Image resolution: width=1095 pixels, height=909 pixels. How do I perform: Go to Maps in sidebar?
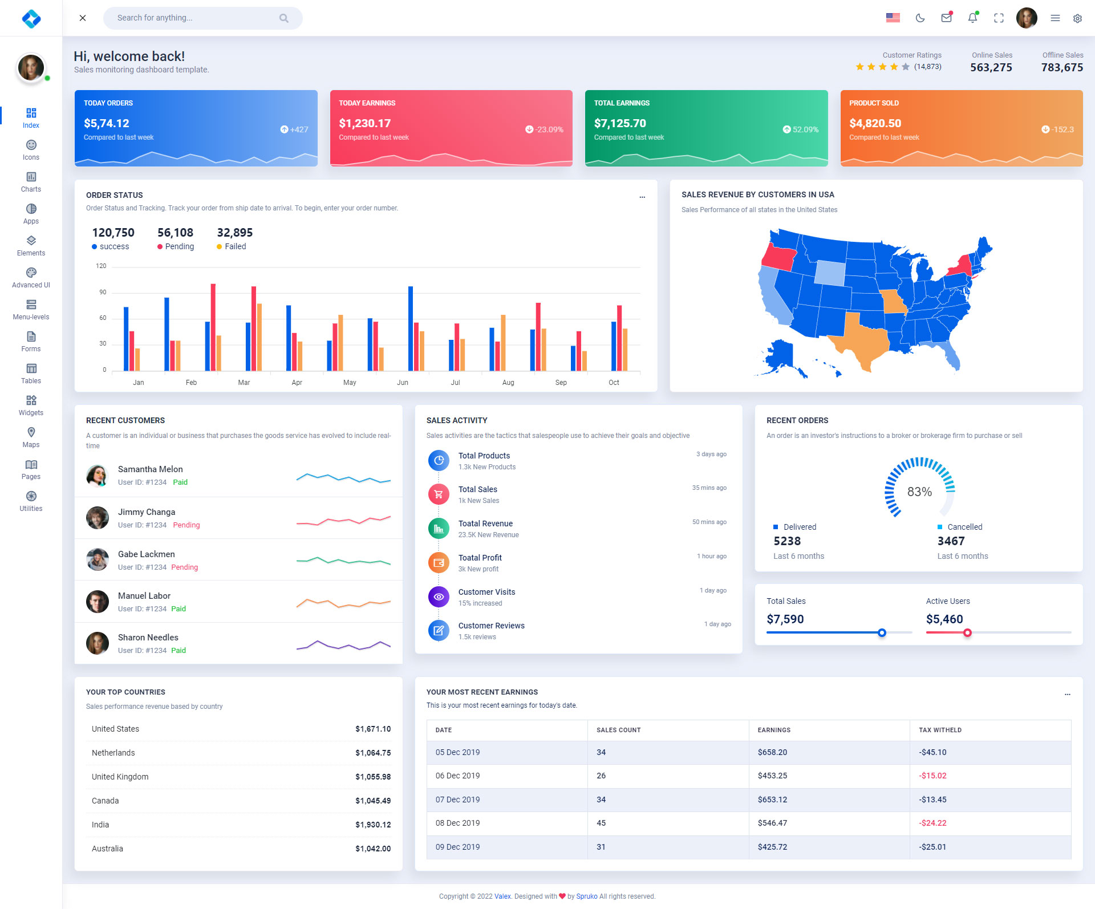pos(31,437)
